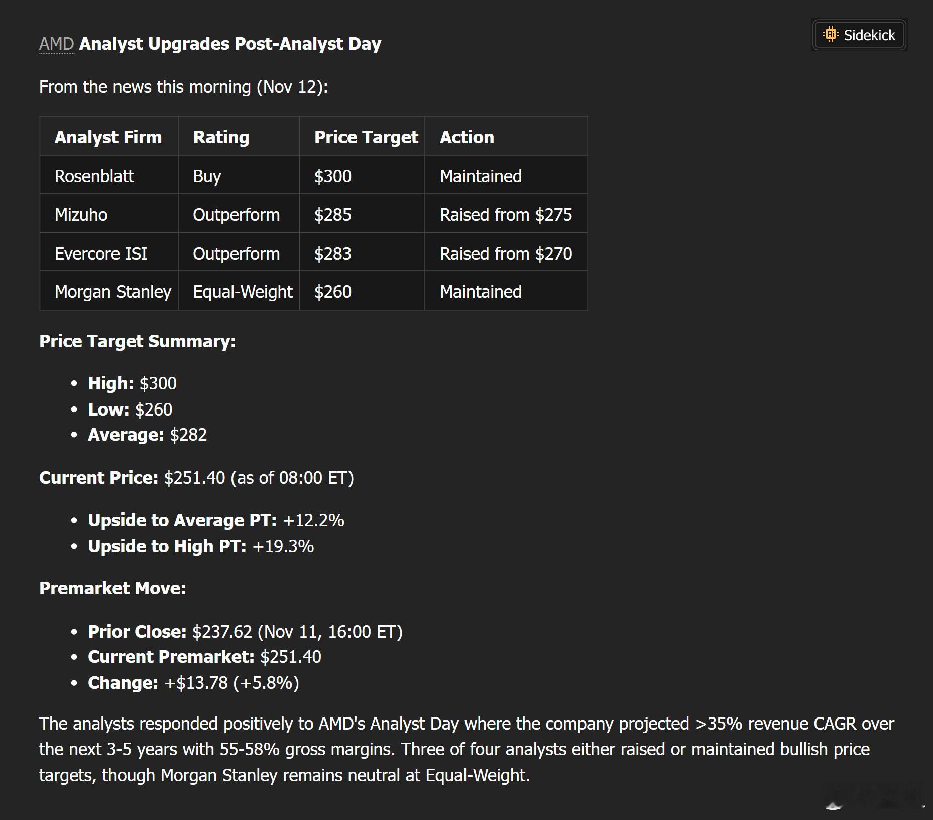This screenshot has width=933, height=820.
Task: Click the Change +$13.78 bullet point
Action: point(192,682)
